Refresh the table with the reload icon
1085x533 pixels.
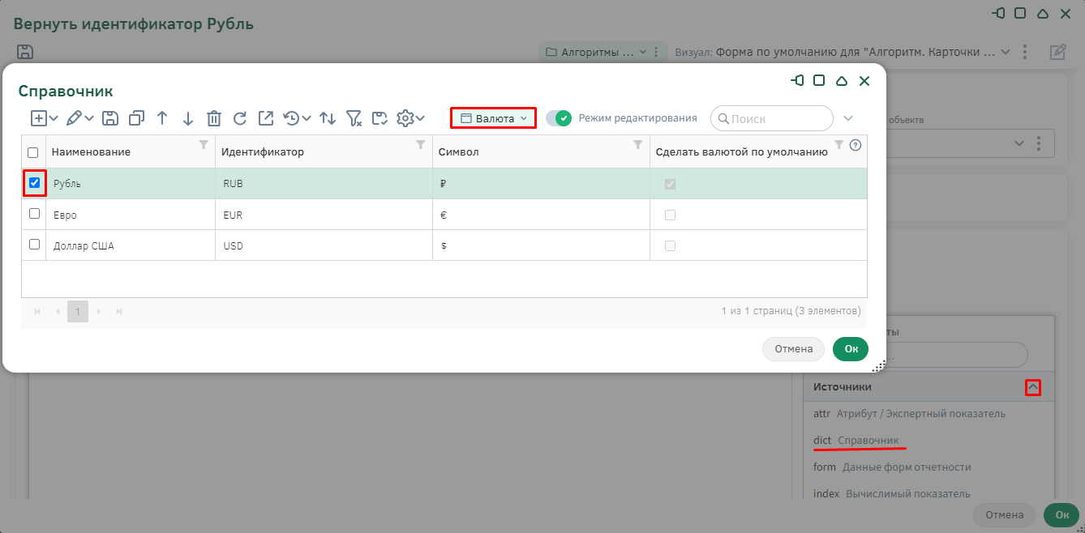tap(240, 118)
